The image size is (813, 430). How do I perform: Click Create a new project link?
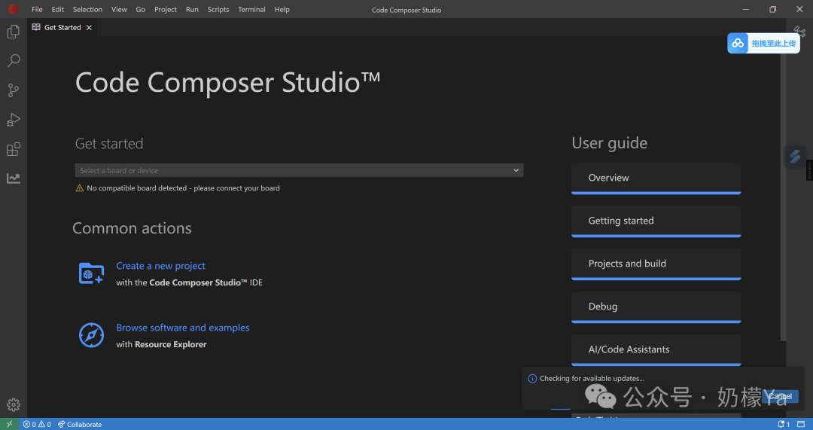(x=161, y=266)
